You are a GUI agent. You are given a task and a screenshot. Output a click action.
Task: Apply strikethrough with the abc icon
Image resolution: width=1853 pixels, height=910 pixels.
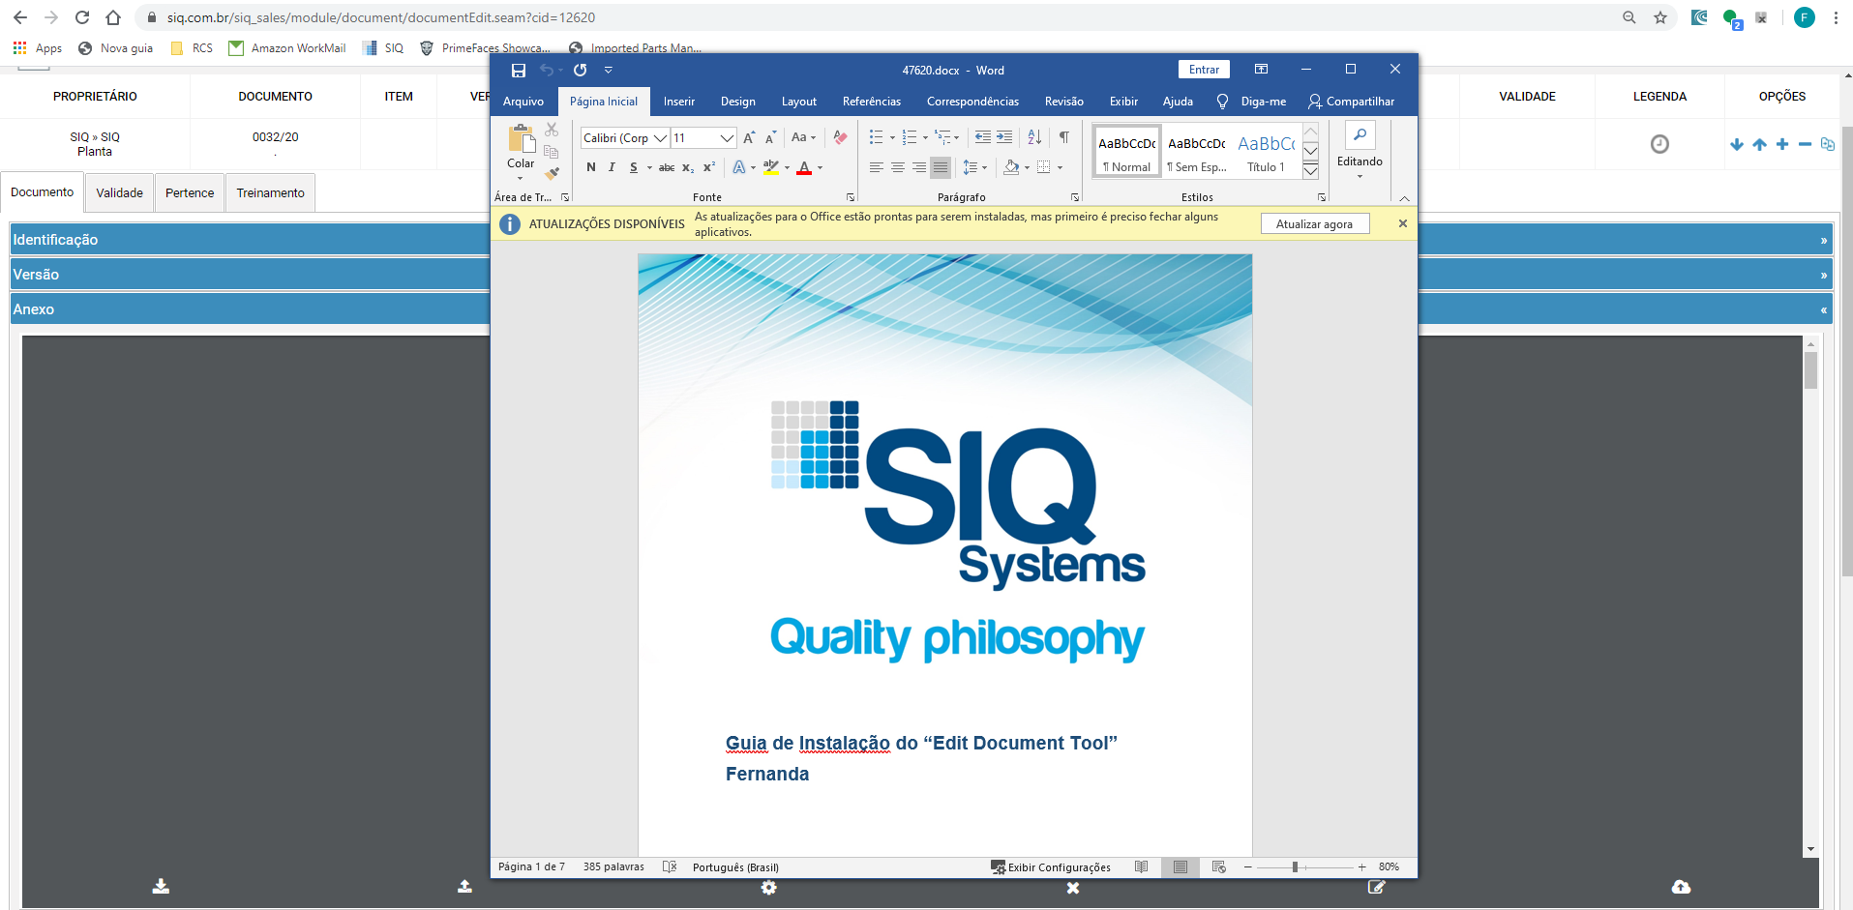667,168
